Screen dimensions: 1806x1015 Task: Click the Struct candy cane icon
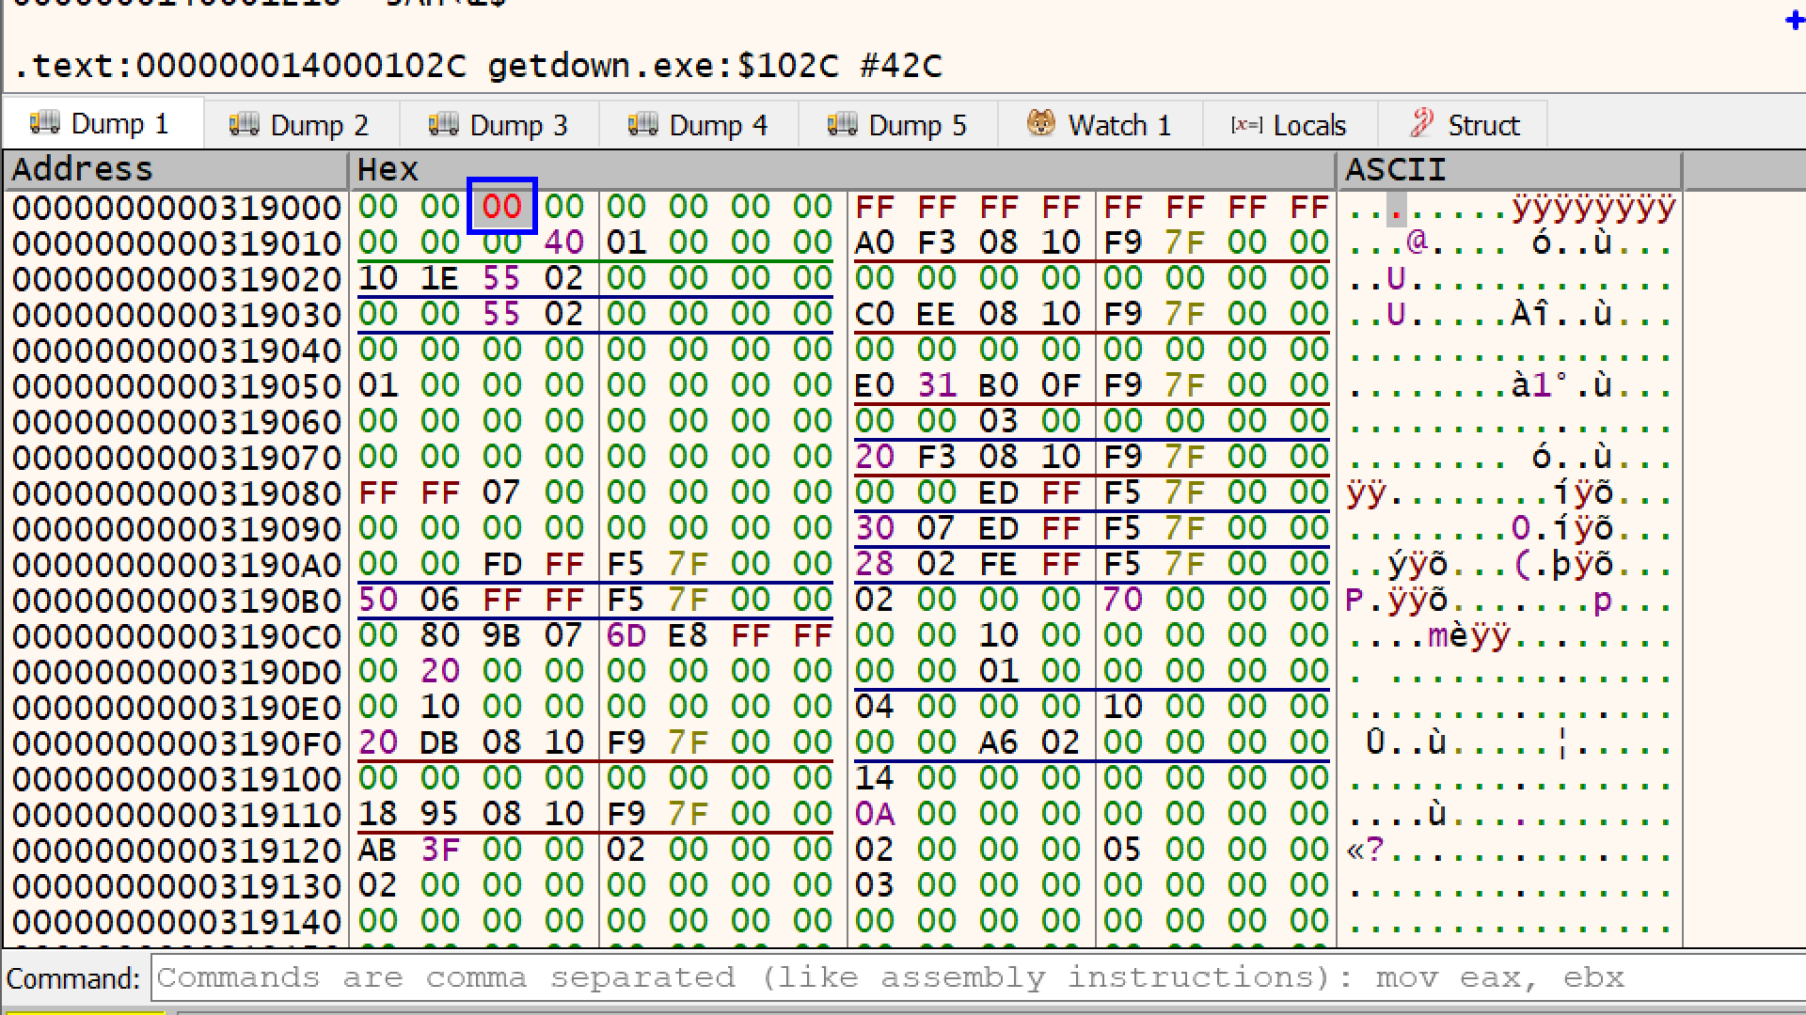coord(1421,123)
